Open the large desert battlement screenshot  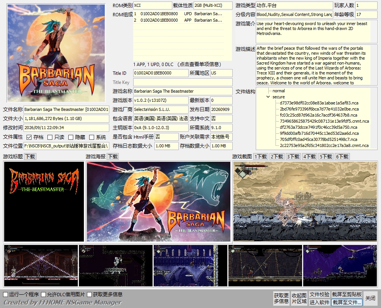click(x=305, y=202)
